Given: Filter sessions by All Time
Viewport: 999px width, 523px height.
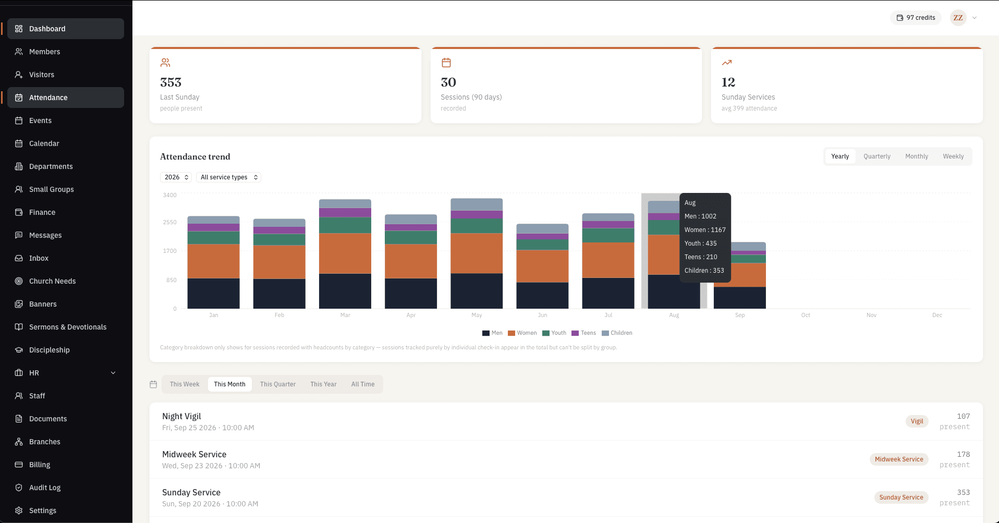Looking at the screenshot, I should coord(363,384).
